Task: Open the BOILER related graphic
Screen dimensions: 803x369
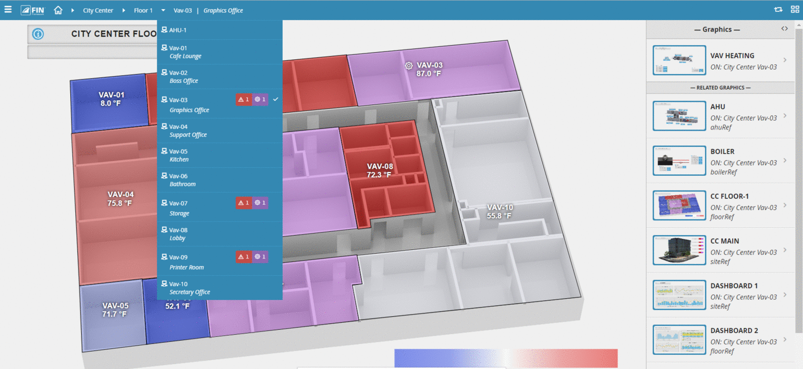Action: point(679,161)
